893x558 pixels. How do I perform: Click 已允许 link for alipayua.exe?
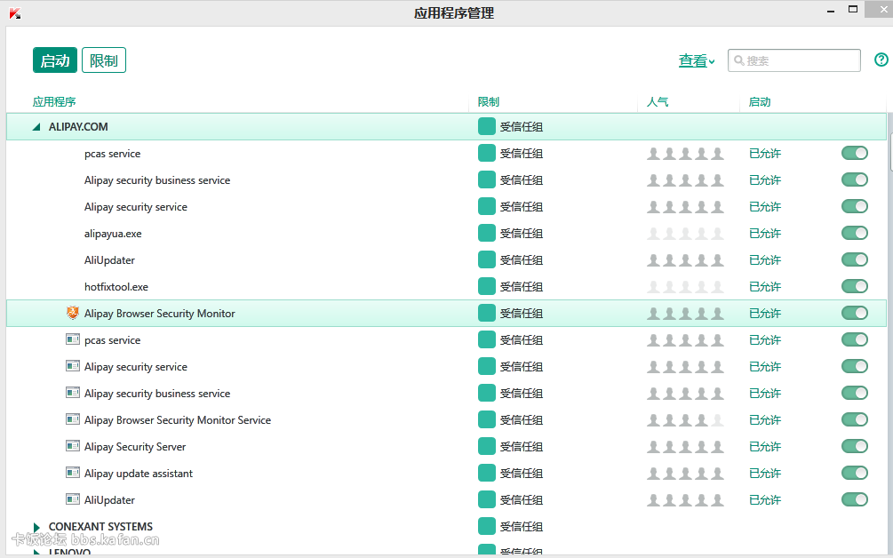pos(765,233)
